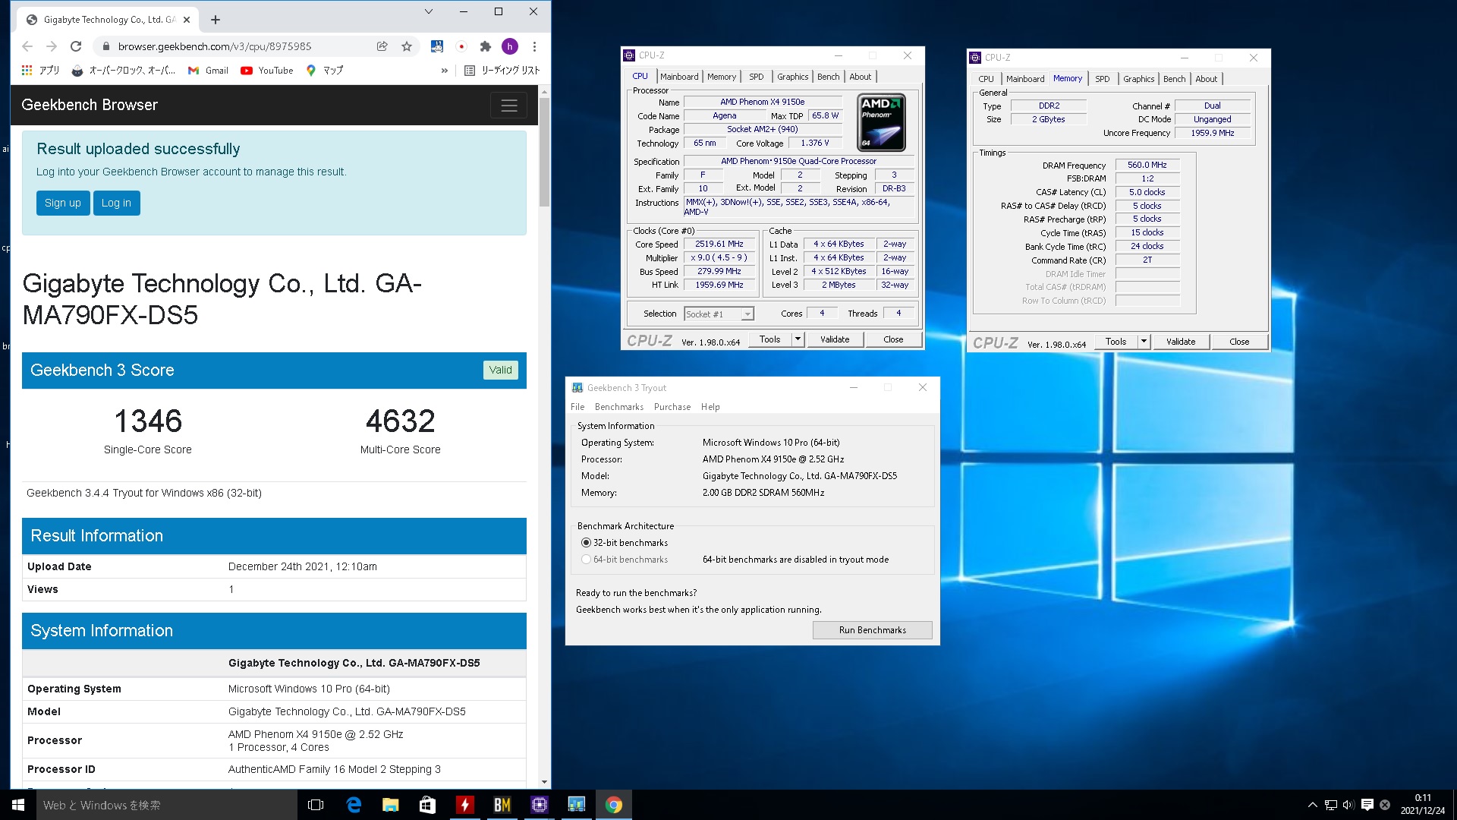Image resolution: width=1457 pixels, height=820 pixels.
Task: Open the Apps bookmark grid icon
Action: coord(27,70)
